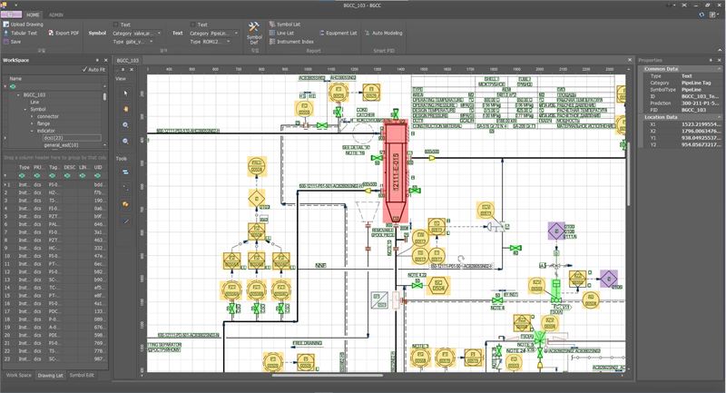Save the drawing via the Save icon
This screenshot has height=393, width=726.
click(6, 42)
